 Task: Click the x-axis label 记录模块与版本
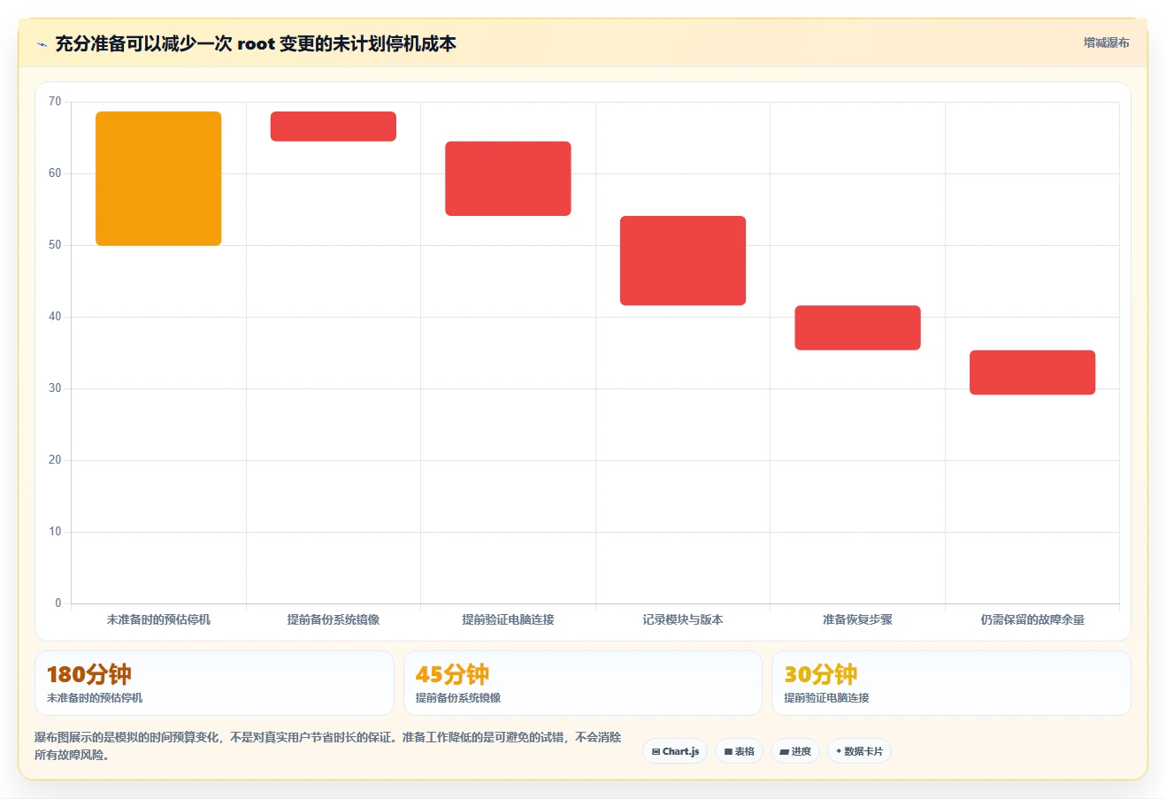click(683, 619)
